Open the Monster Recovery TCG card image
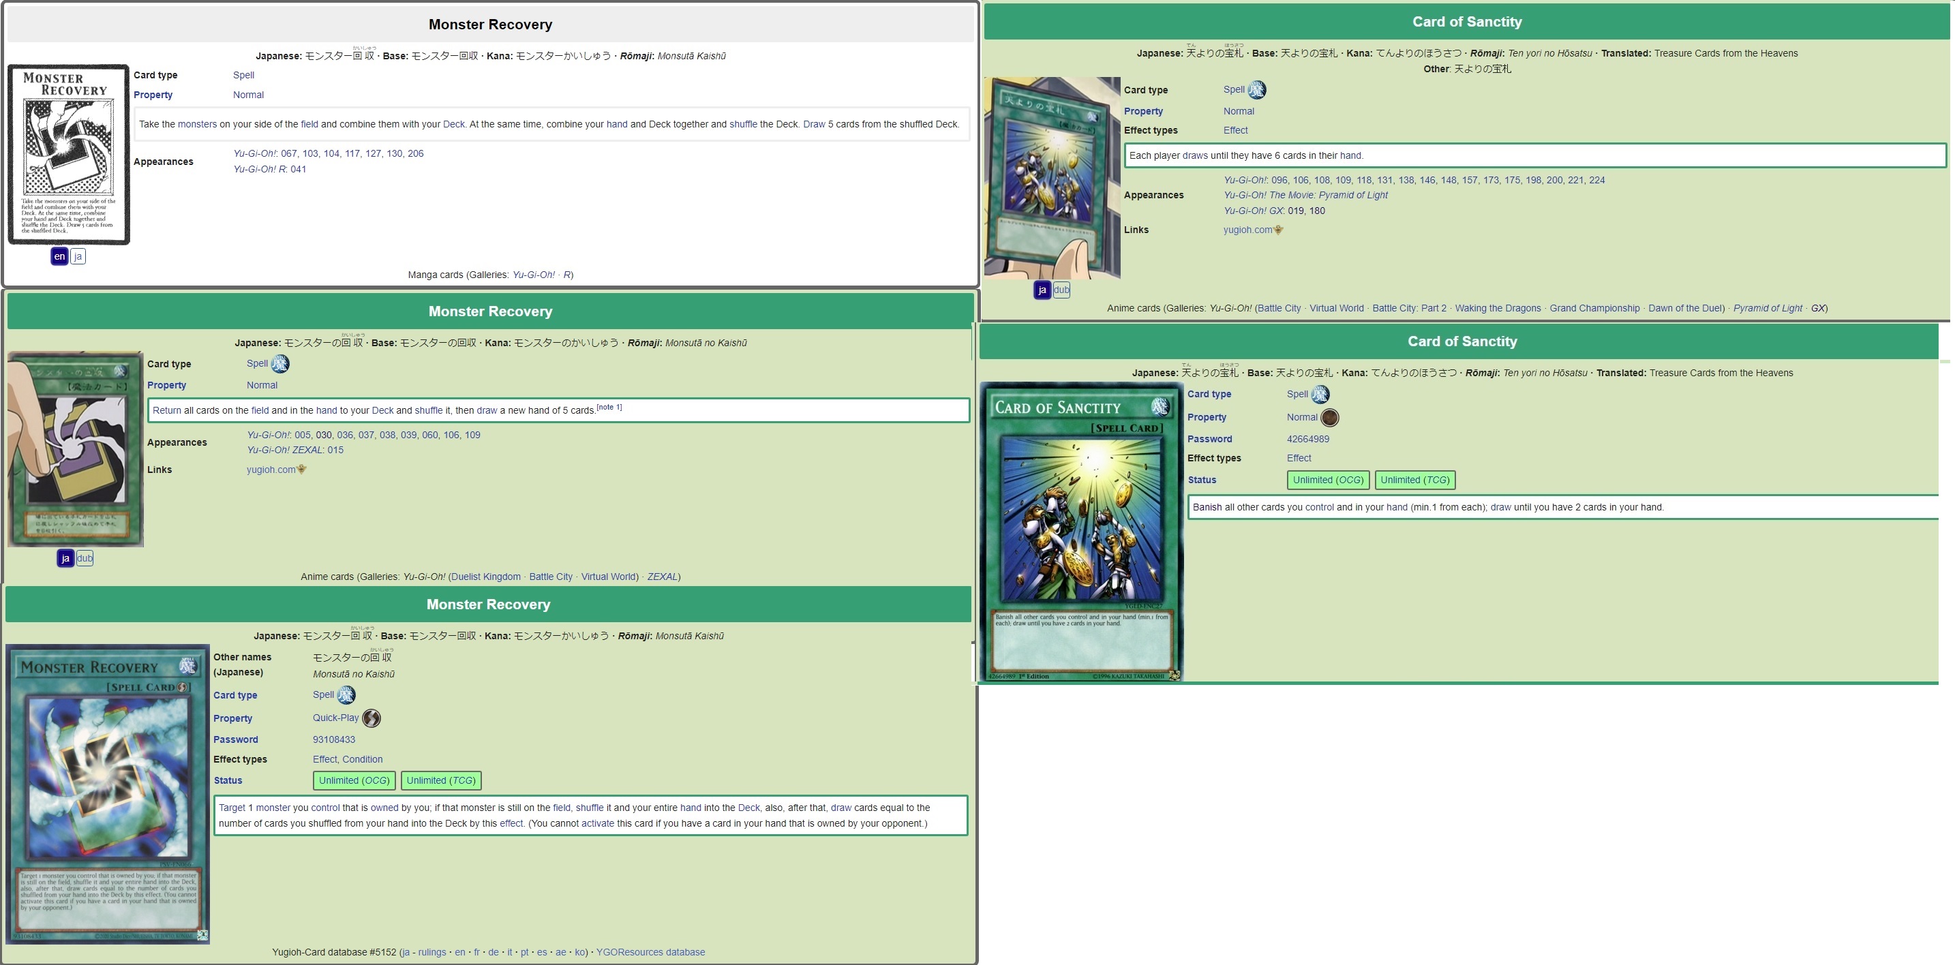 coord(108,793)
